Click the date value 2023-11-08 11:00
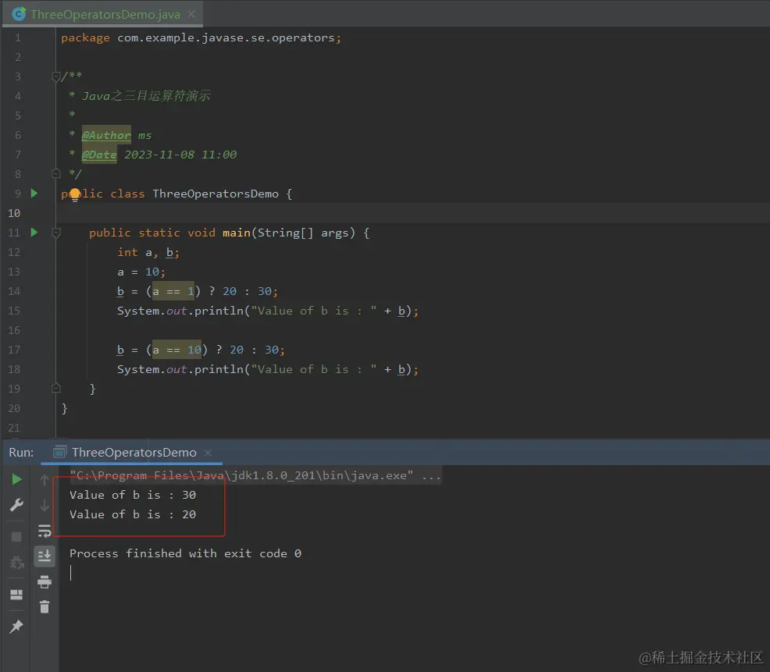 (180, 155)
